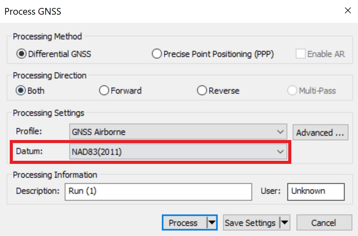The image size is (358, 236).
Task: Cancel the Process GNSS dialog
Action: [x=324, y=223]
